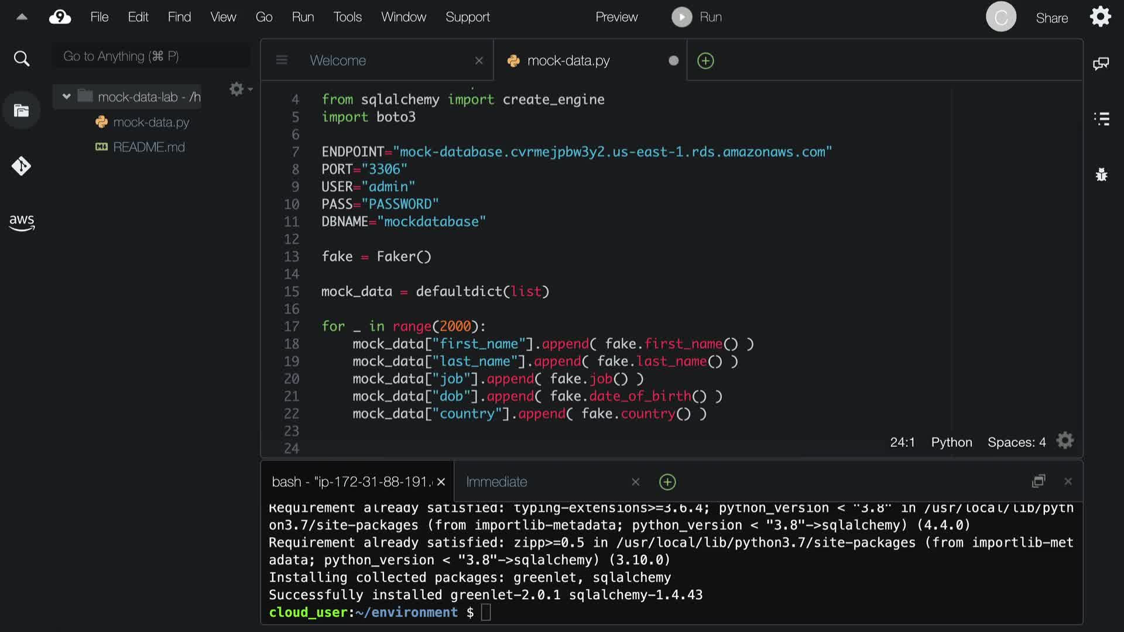The image size is (1124, 632).
Task: Open the AWS Toolkit sidebar panel
Action: pos(22,222)
